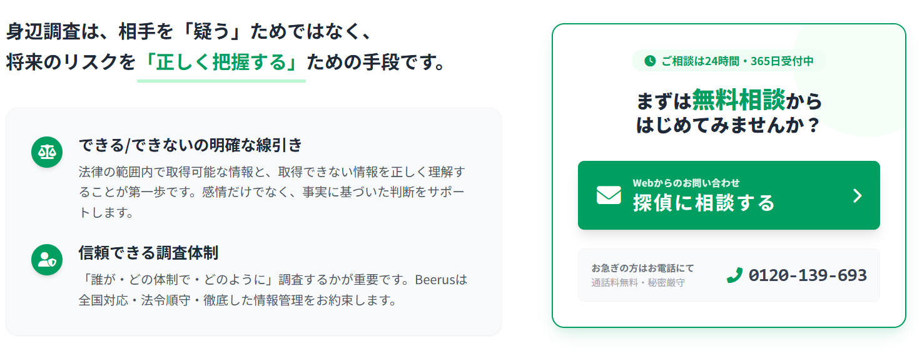922x353 pixels.
Task: Select the heading 信頼できる調査体制
Action: tap(148, 253)
